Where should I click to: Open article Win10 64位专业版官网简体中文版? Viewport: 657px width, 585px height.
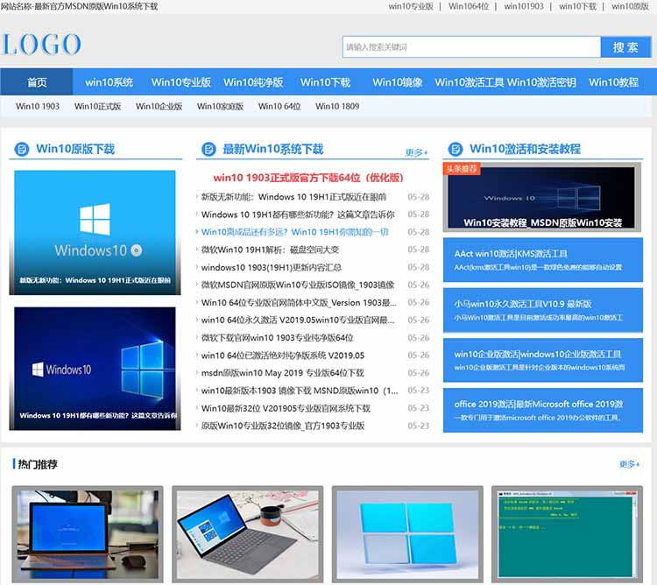299,302
